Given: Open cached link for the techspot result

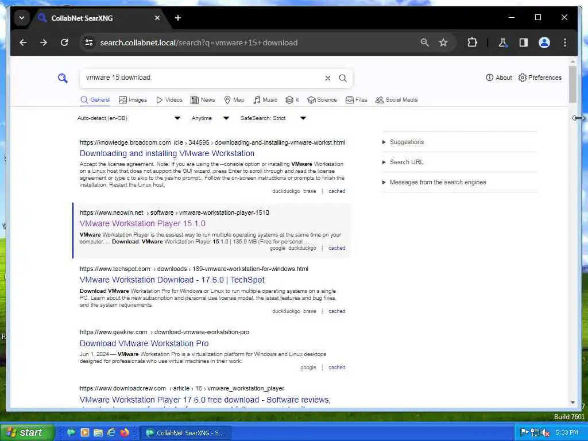Looking at the screenshot, I should [x=336, y=311].
